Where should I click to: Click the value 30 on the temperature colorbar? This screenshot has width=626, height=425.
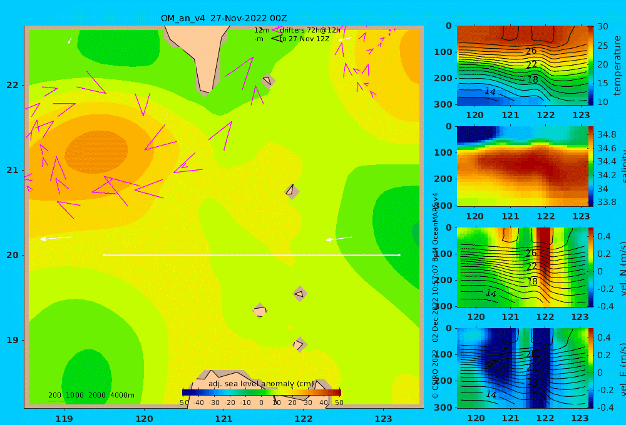(x=603, y=27)
